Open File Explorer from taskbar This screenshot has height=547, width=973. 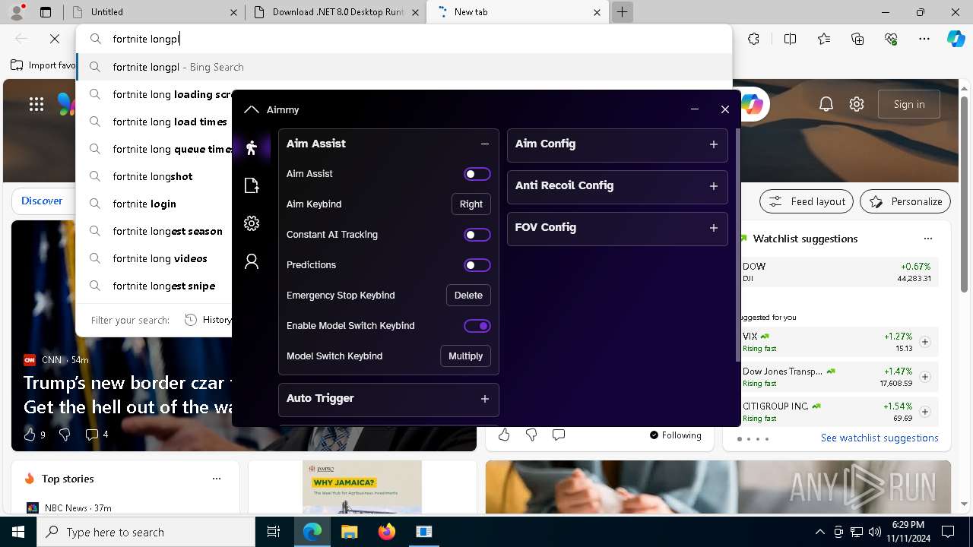pos(349,532)
